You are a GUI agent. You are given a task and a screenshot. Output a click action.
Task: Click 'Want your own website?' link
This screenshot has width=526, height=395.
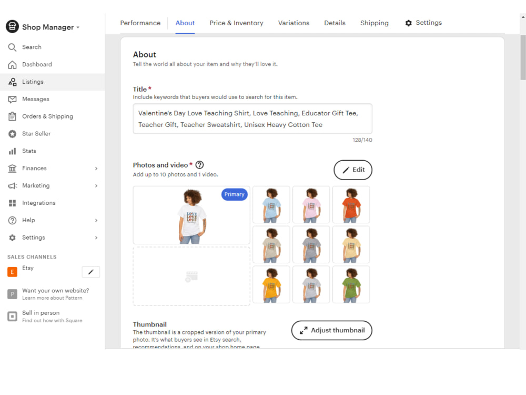(56, 291)
